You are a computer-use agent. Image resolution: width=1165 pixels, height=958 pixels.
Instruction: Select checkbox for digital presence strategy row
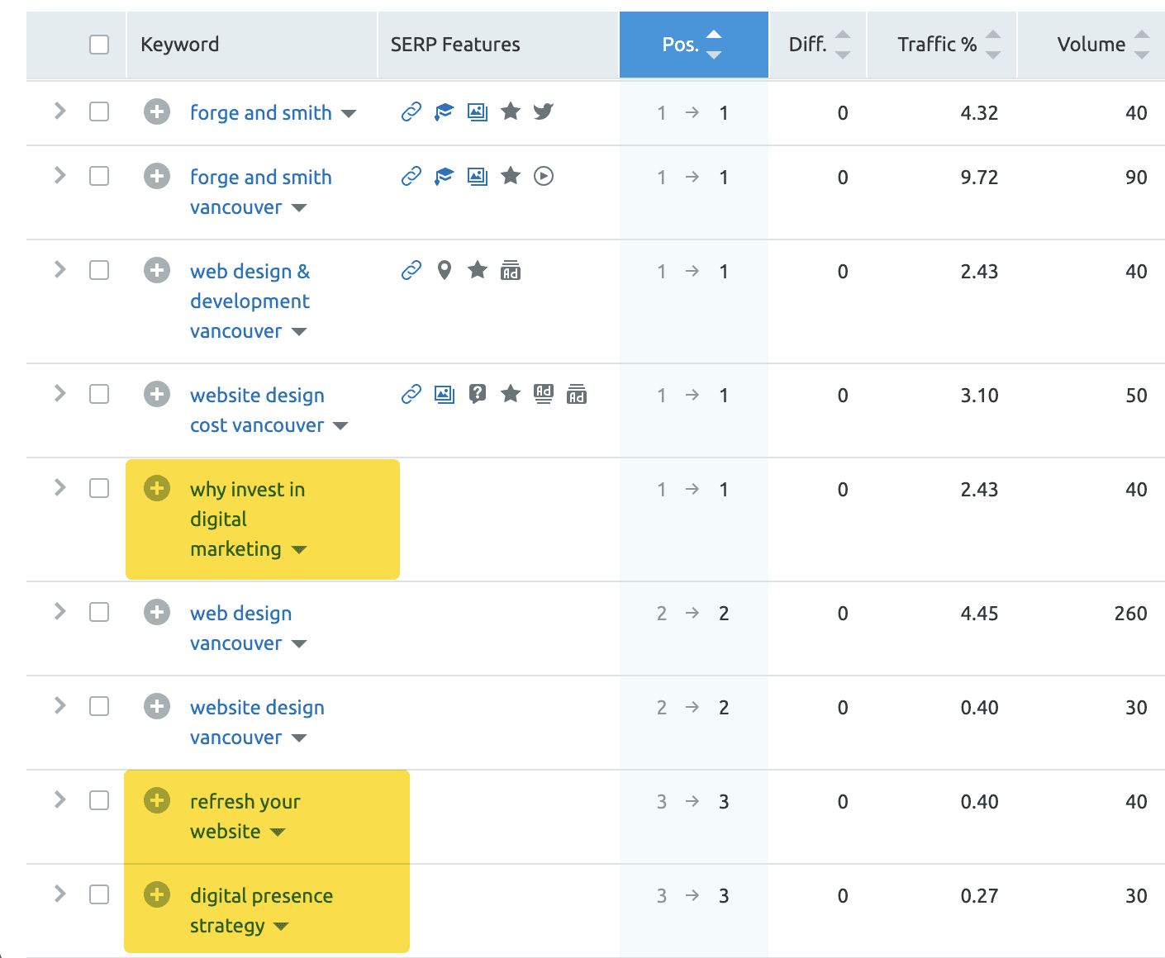coord(99,894)
